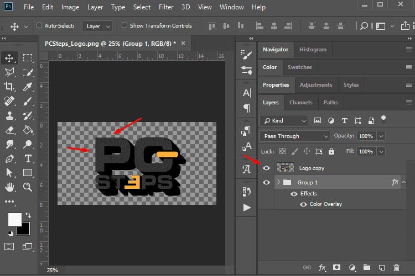Toggle lock transparent pixels
Image resolution: width=415 pixels, height=276 pixels.
[x=282, y=151]
